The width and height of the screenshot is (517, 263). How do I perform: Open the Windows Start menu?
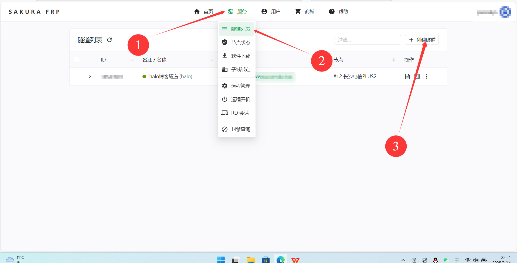pos(221,260)
